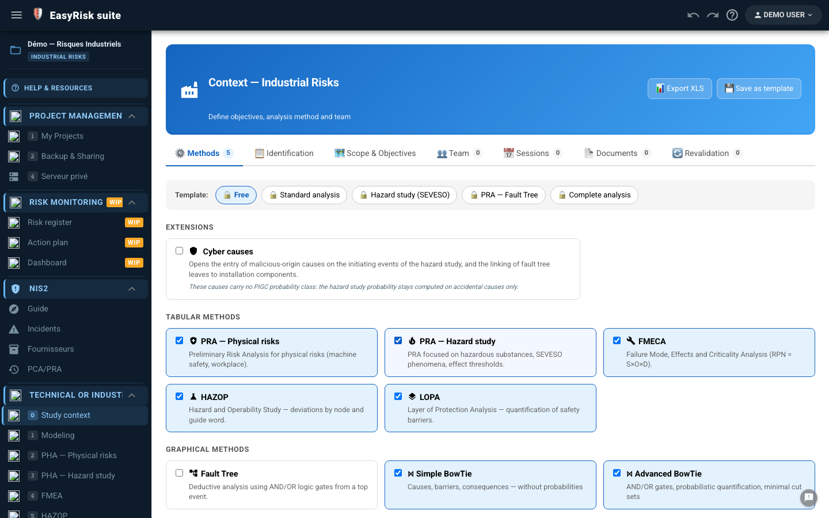Screen dimensions: 829x518
Task: Click the Fault Tree diagram icon
Action: click(x=193, y=473)
